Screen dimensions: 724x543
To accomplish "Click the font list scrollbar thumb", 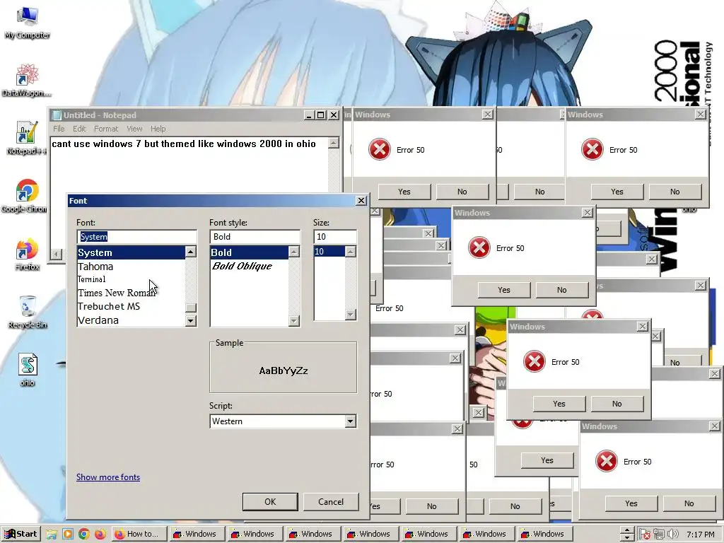I will click(191, 308).
